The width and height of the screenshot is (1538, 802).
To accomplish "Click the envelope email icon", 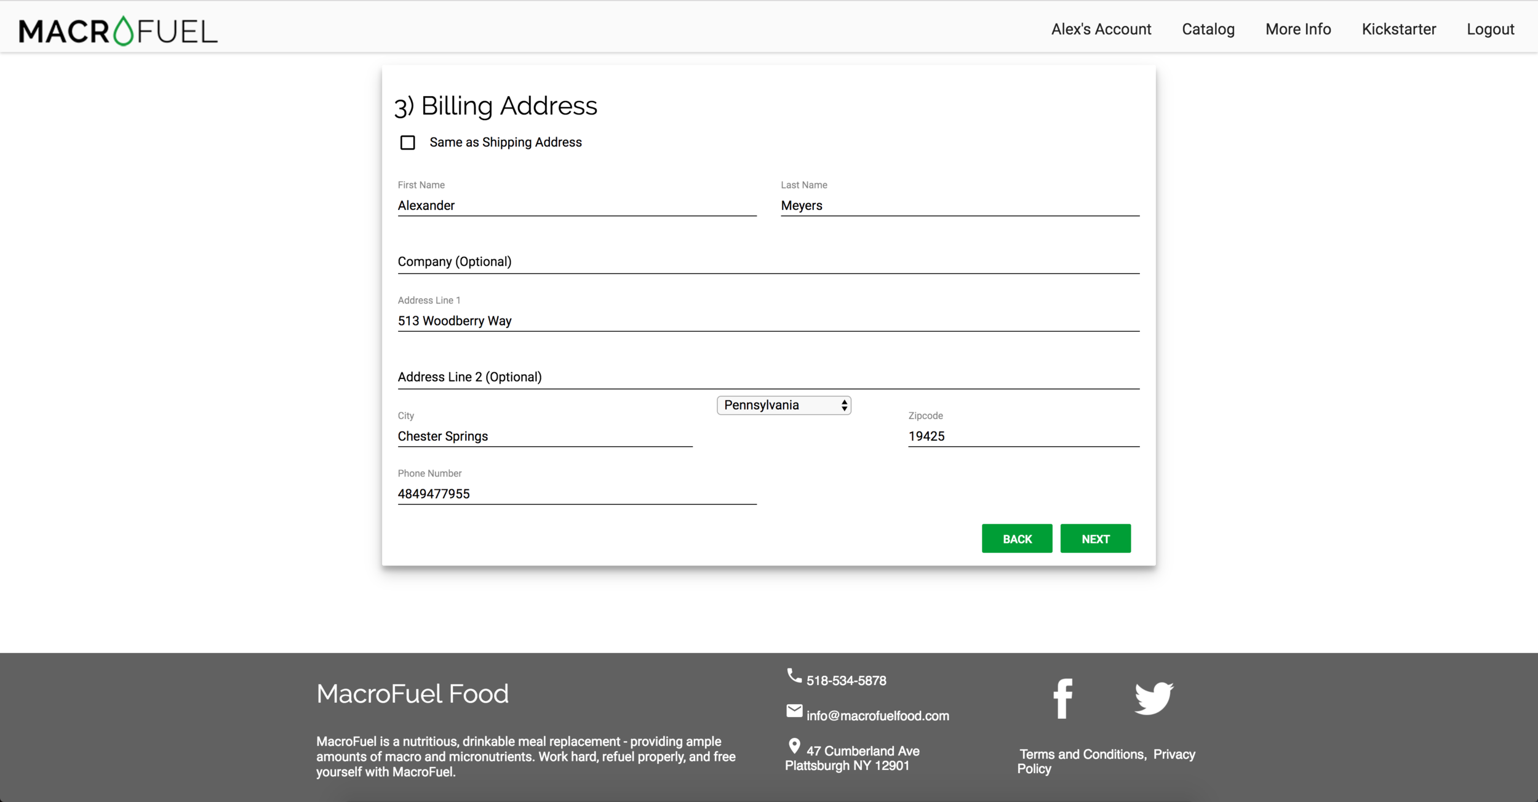I will pos(794,711).
